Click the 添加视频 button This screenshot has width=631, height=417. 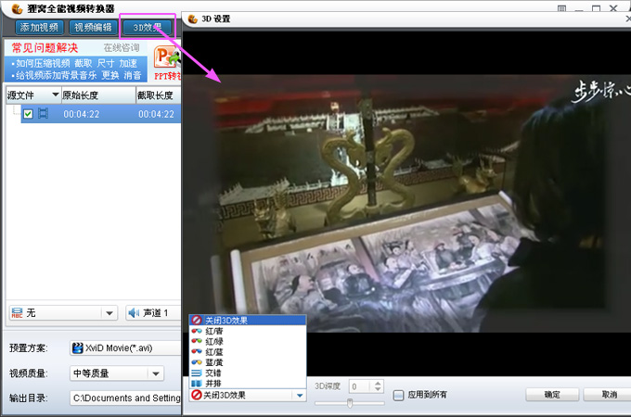click(x=39, y=27)
